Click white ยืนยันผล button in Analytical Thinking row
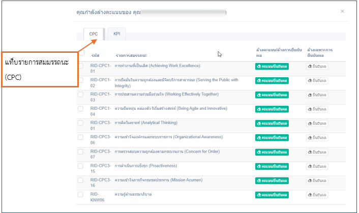Screen dimensions: 359x213 (317, 124)
